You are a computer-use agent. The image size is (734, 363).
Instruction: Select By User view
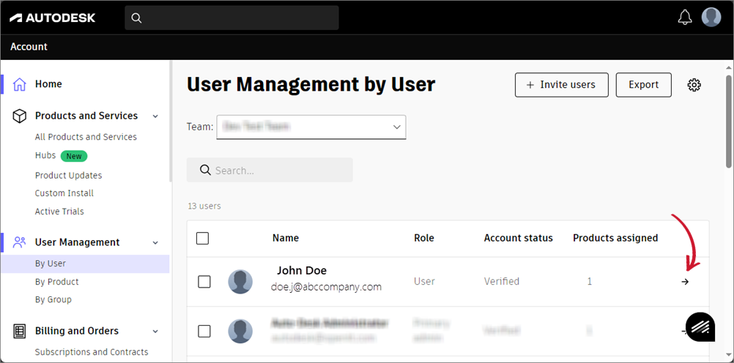pyautogui.click(x=85, y=263)
